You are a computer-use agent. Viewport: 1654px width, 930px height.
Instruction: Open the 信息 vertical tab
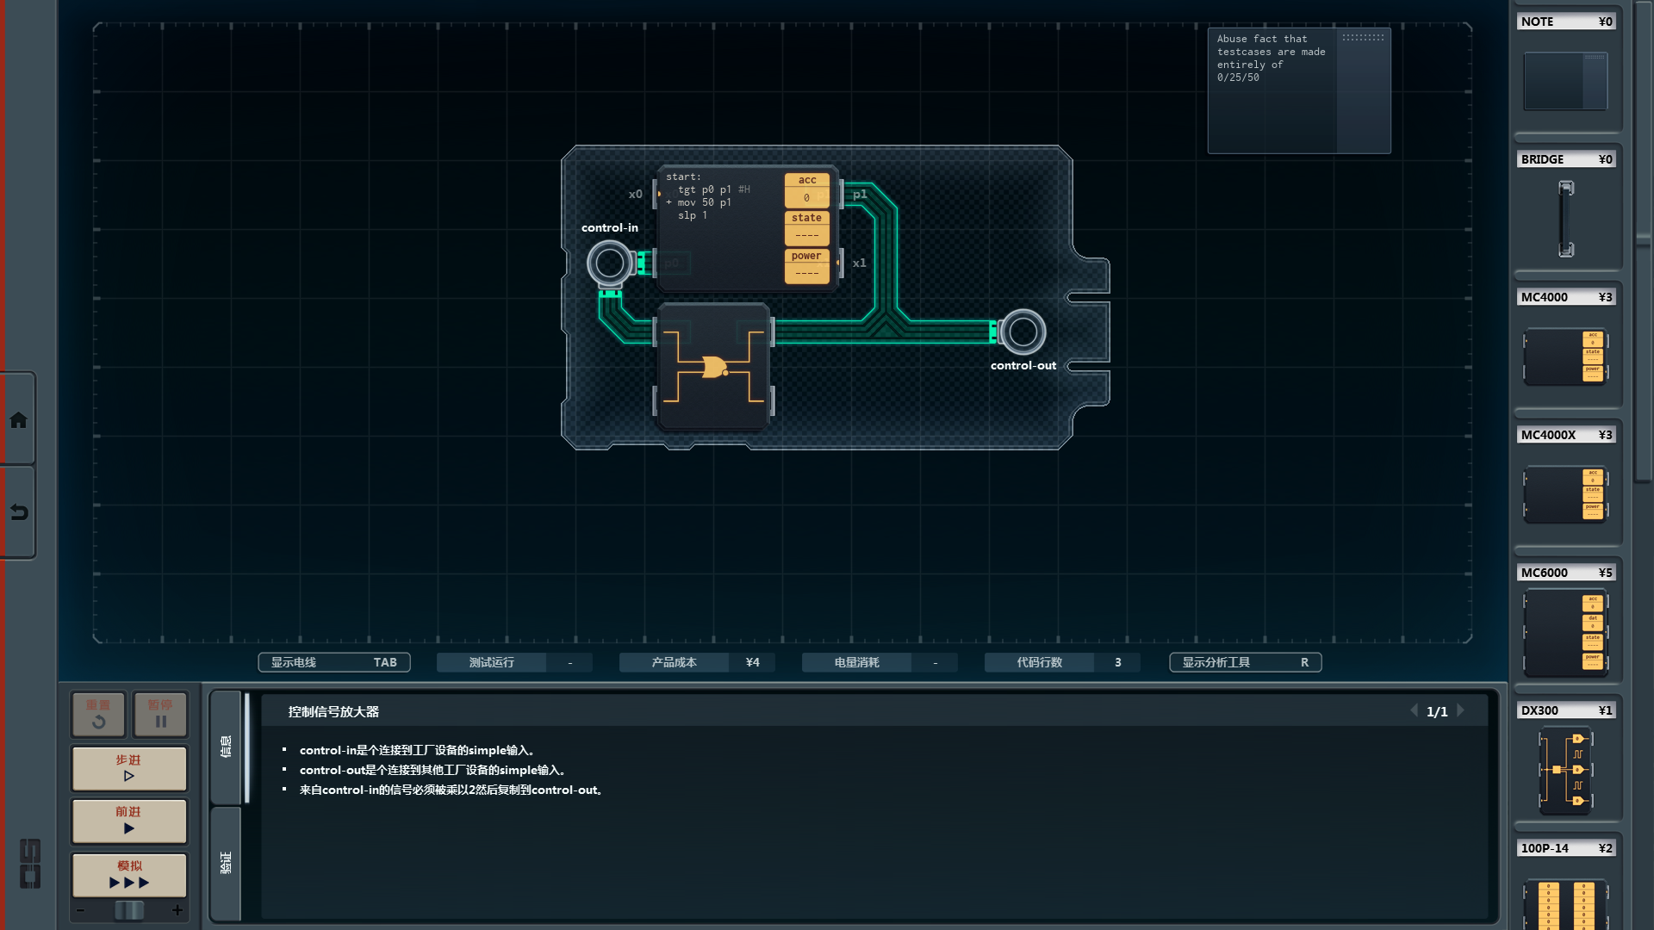coord(226,747)
